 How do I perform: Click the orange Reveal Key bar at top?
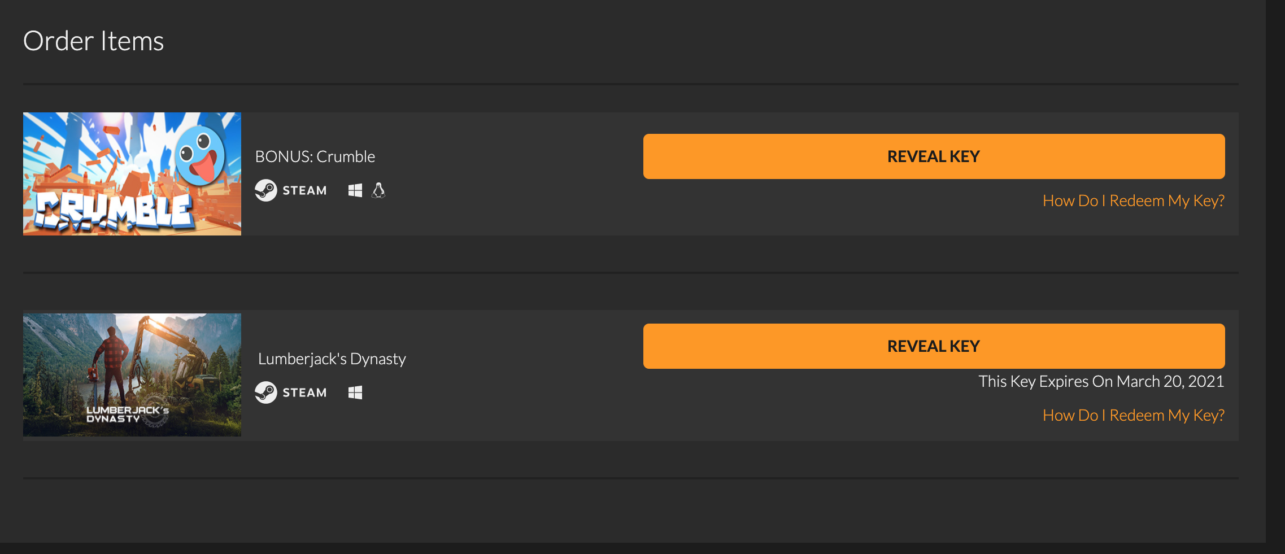pos(933,156)
